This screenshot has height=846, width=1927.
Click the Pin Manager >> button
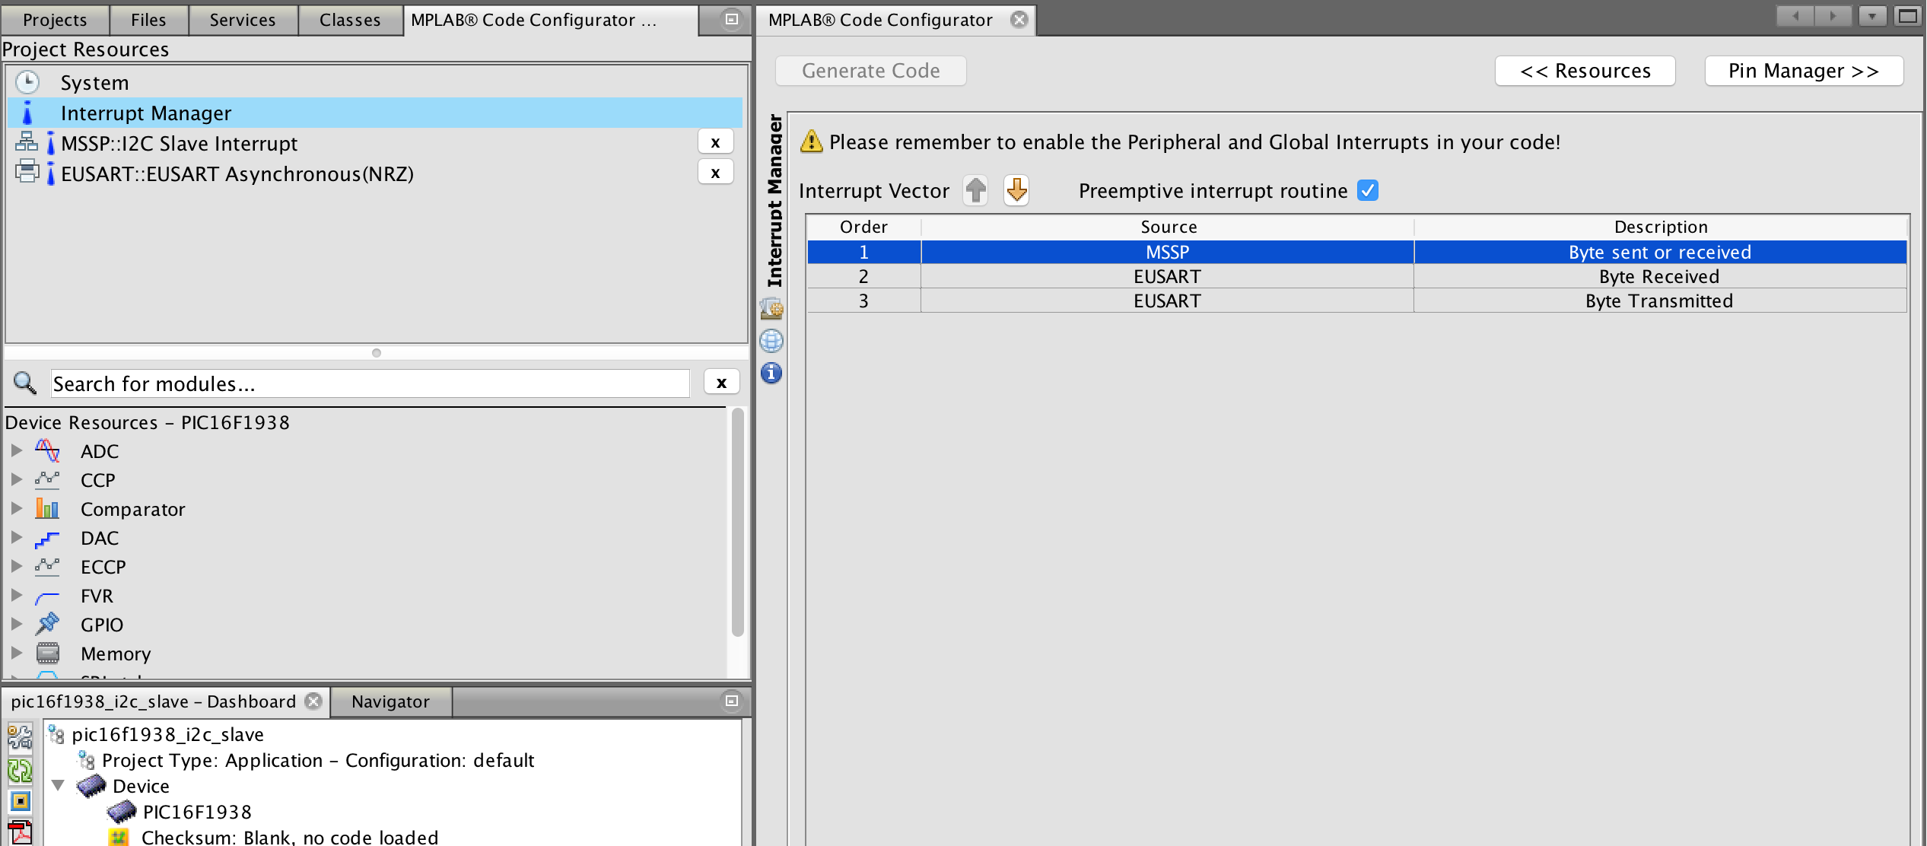1803,71
